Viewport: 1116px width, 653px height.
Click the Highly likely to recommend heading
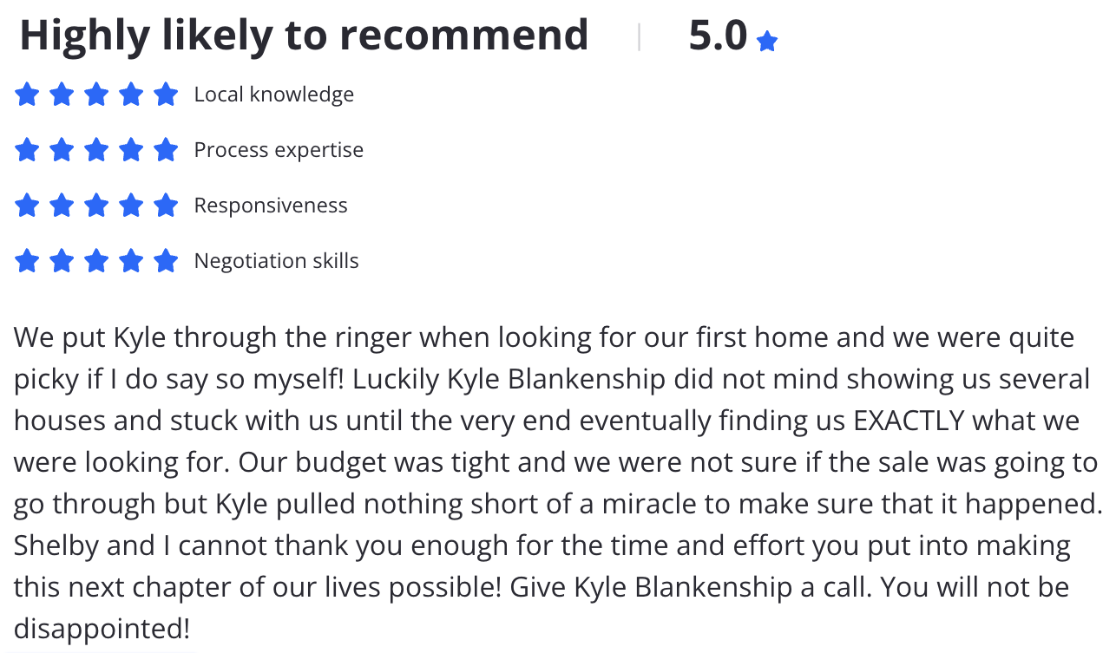point(304,36)
